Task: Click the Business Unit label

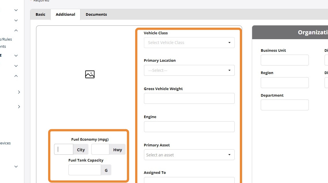Action: (x=273, y=50)
